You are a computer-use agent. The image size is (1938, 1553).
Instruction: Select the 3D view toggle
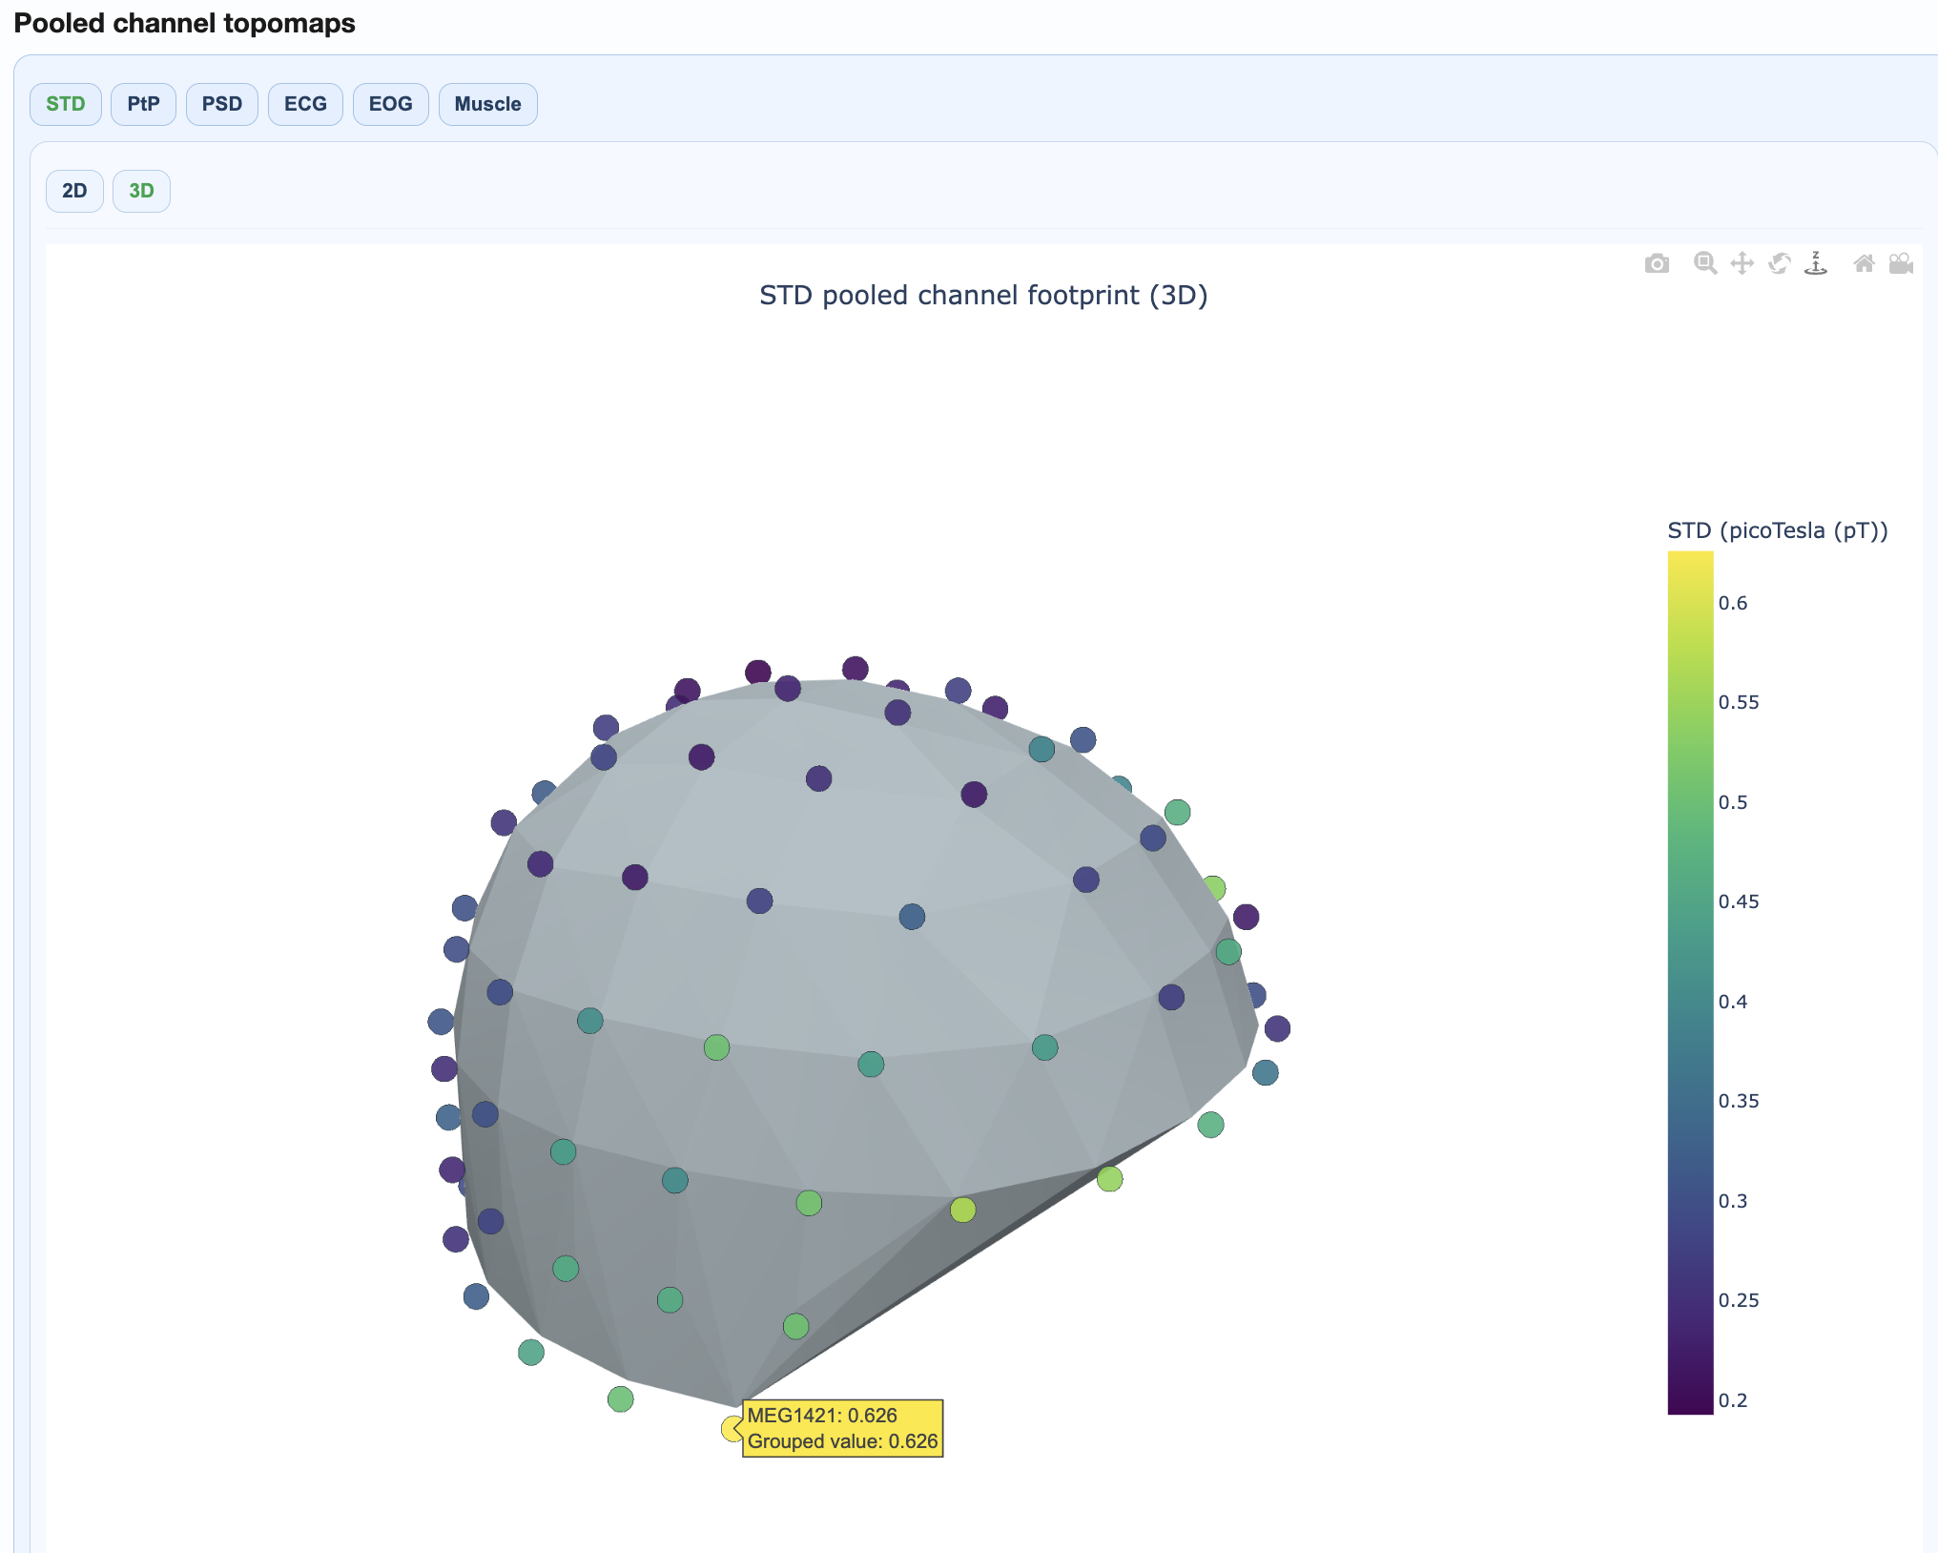coord(141,191)
